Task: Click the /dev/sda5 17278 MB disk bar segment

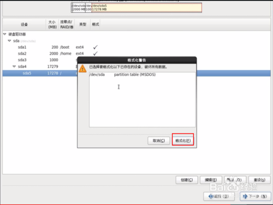Action: coord(146,8)
